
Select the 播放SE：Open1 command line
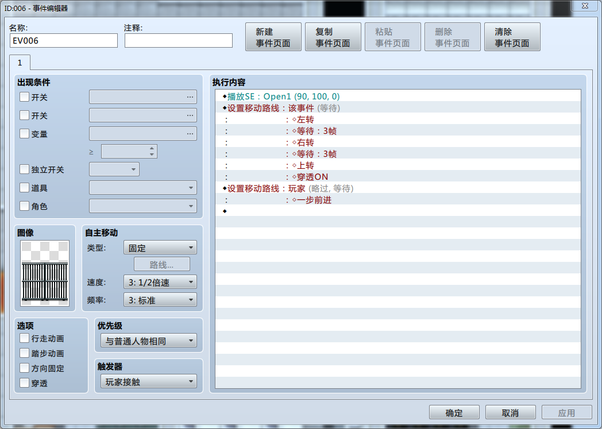pos(398,96)
